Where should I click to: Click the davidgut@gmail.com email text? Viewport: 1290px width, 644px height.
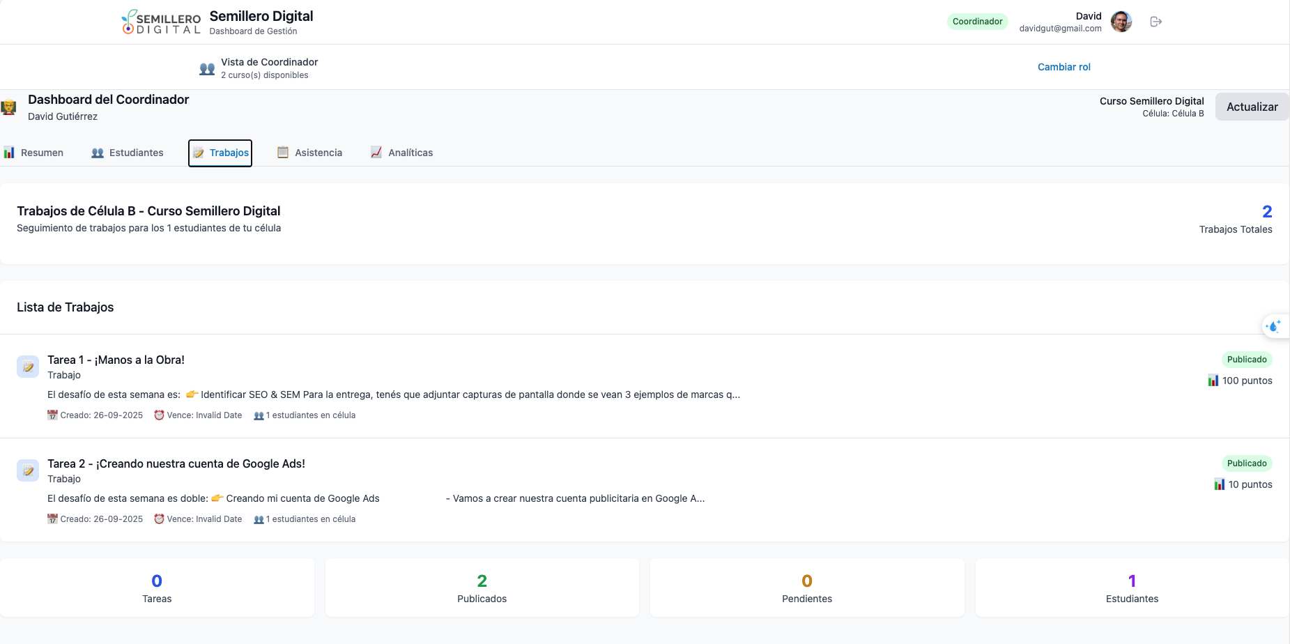1060,29
